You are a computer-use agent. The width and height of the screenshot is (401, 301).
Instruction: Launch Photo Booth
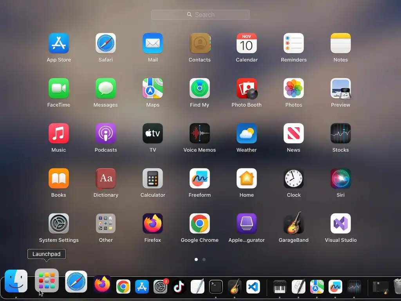point(247,88)
